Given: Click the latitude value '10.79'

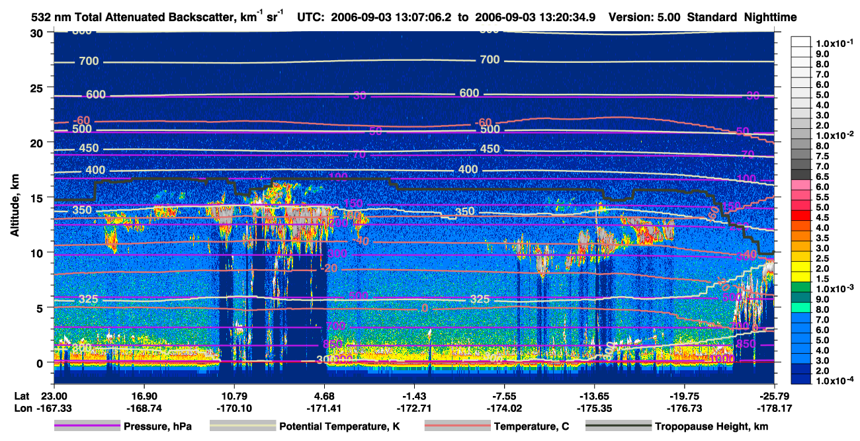Looking at the screenshot, I should point(234,395).
